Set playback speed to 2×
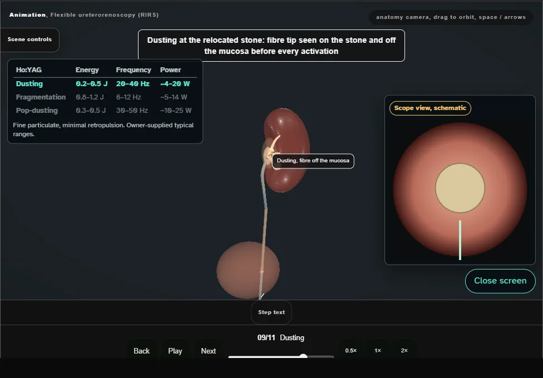This screenshot has height=378, width=543. pyautogui.click(x=404, y=351)
